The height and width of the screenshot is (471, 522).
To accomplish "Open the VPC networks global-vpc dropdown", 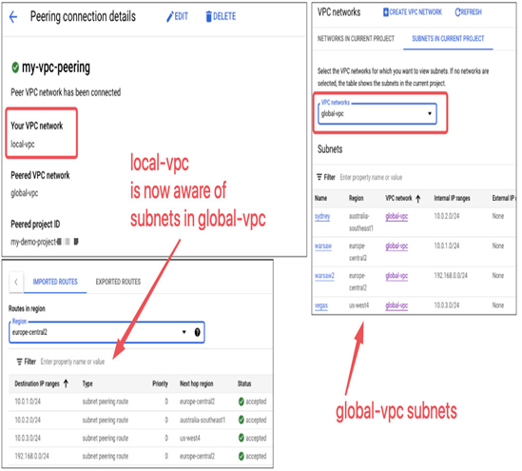I will tap(377, 114).
